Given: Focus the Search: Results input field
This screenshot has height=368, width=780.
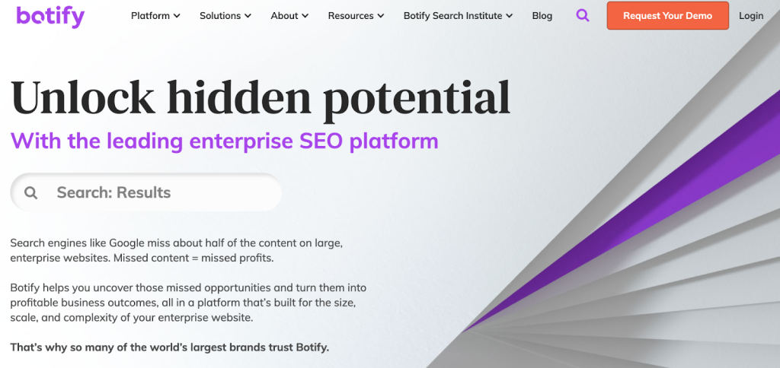Looking at the screenshot, I should [145, 192].
